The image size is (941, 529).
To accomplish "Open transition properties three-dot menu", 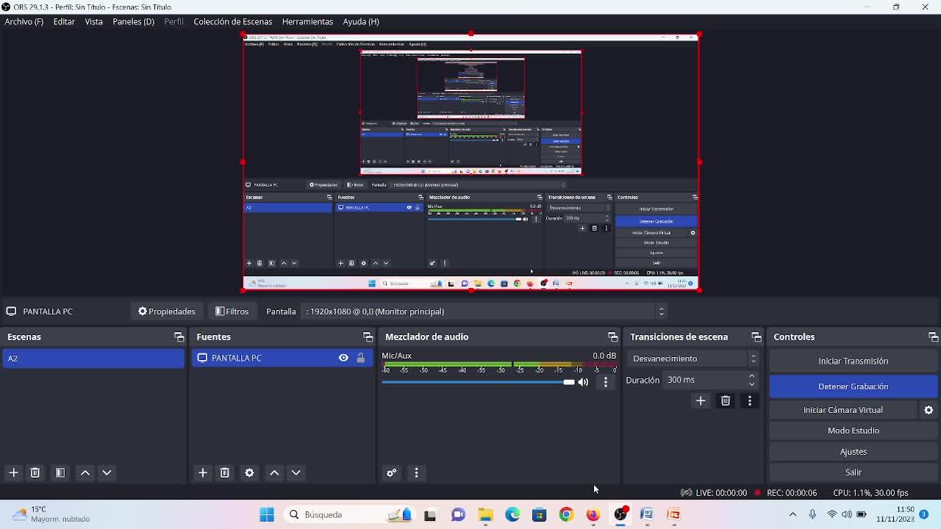I will (750, 400).
